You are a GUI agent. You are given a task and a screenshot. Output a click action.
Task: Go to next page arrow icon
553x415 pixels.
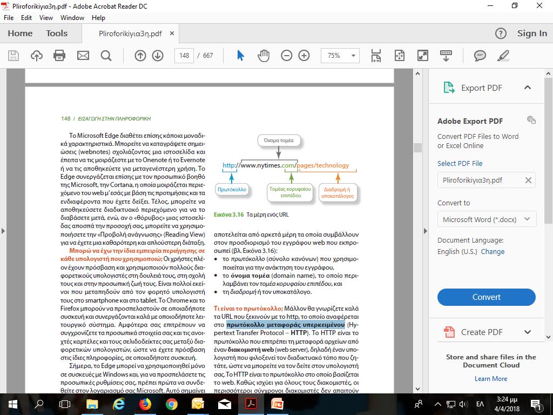[x=158, y=56]
